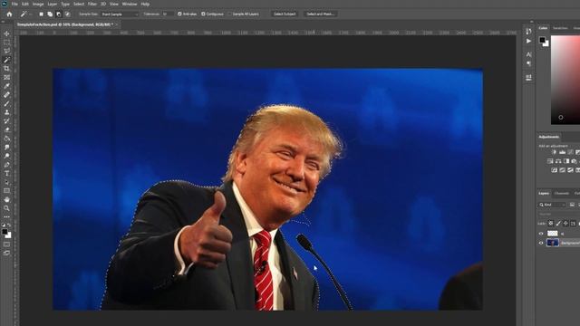580x326 pixels.
Task: Select the Pen tool
Action: pyautogui.click(x=6, y=165)
